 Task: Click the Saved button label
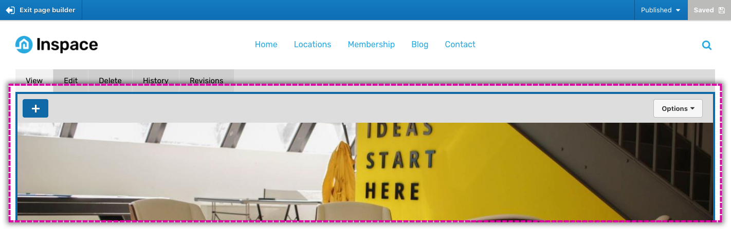[704, 10]
